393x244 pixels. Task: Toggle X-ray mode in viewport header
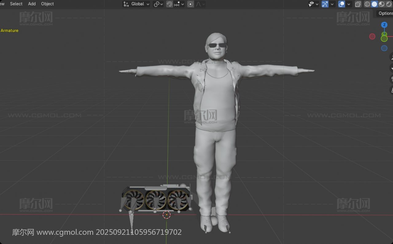(x=358, y=4)
